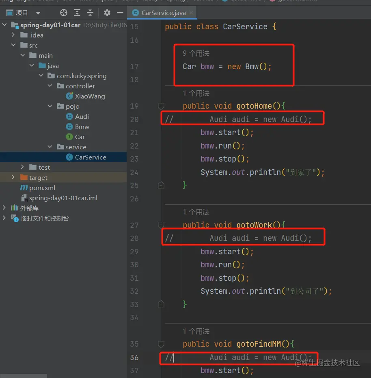Click the '到公司了' string literal
The height and width of the screenshot is (378, 371).
(x=304, y=291)
